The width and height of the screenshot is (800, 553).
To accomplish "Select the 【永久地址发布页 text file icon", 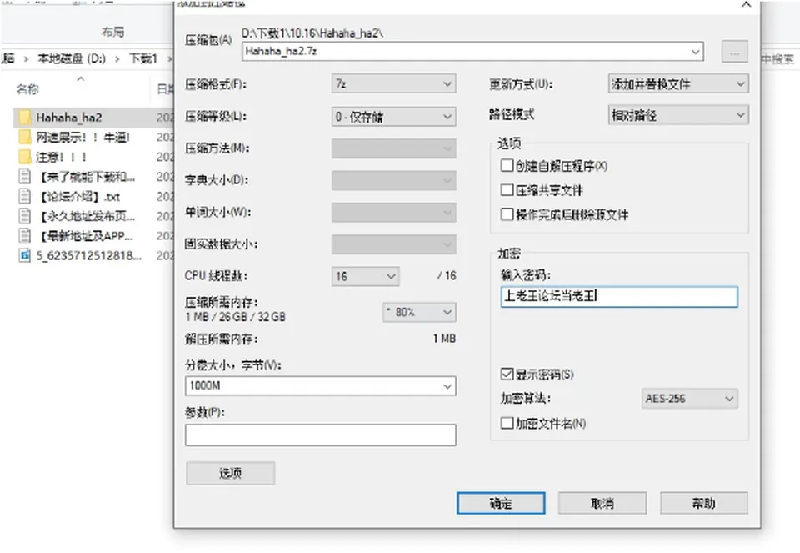I will point(24,216).
